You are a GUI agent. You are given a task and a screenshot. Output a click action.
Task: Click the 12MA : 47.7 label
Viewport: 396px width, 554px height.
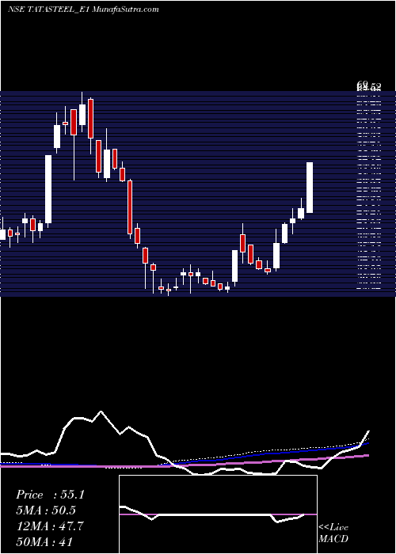click(50, 526)
